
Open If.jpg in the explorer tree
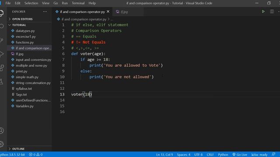(x=29, y=54)
